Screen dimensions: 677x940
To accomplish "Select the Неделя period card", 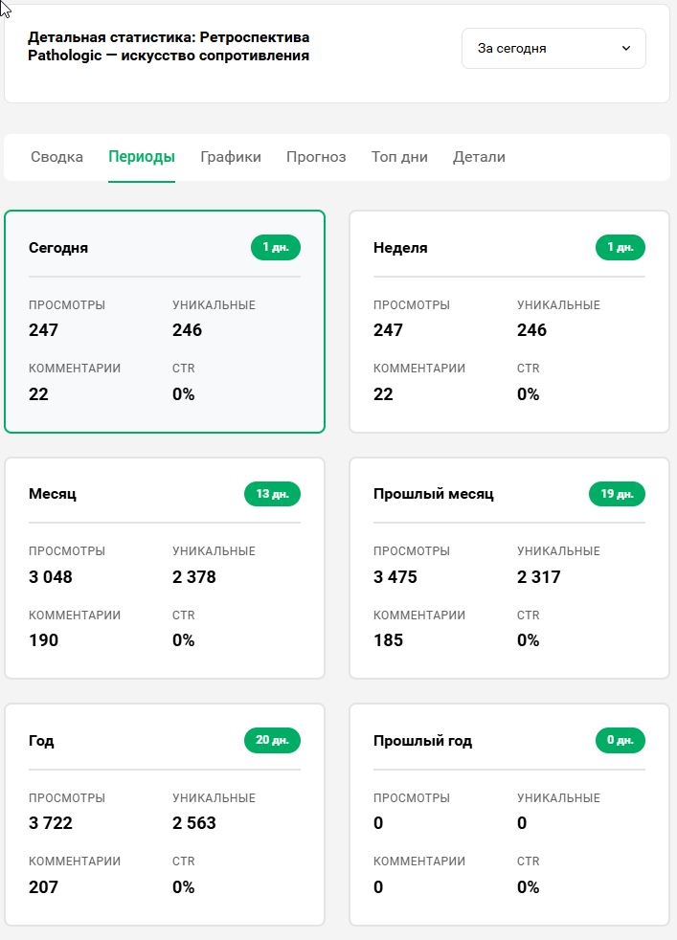I will pos(508,322).
